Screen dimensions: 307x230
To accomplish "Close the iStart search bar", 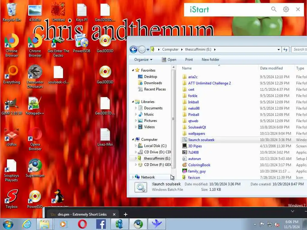I will (x=298, y=9).
